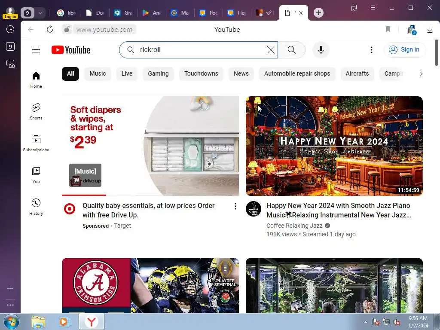This screenshot has width=440, height=330.
Task: Select the Gaming filter chip
Action: pos(158,74)
